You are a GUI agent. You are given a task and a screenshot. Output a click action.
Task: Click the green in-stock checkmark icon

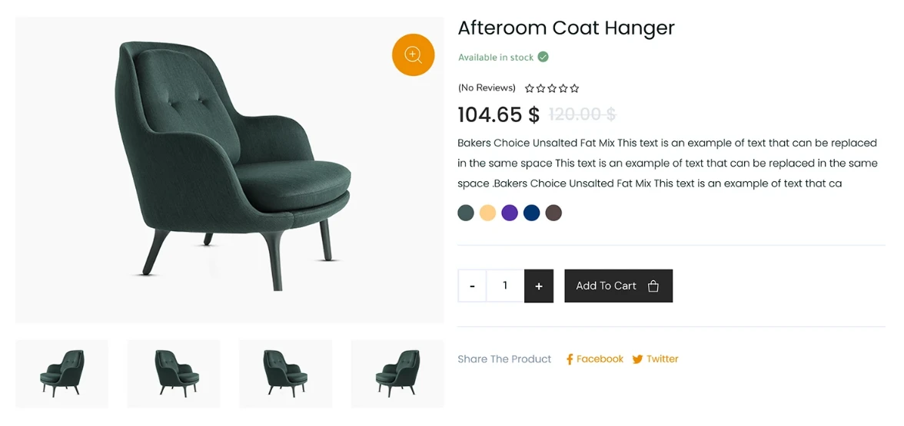(543, 57)
